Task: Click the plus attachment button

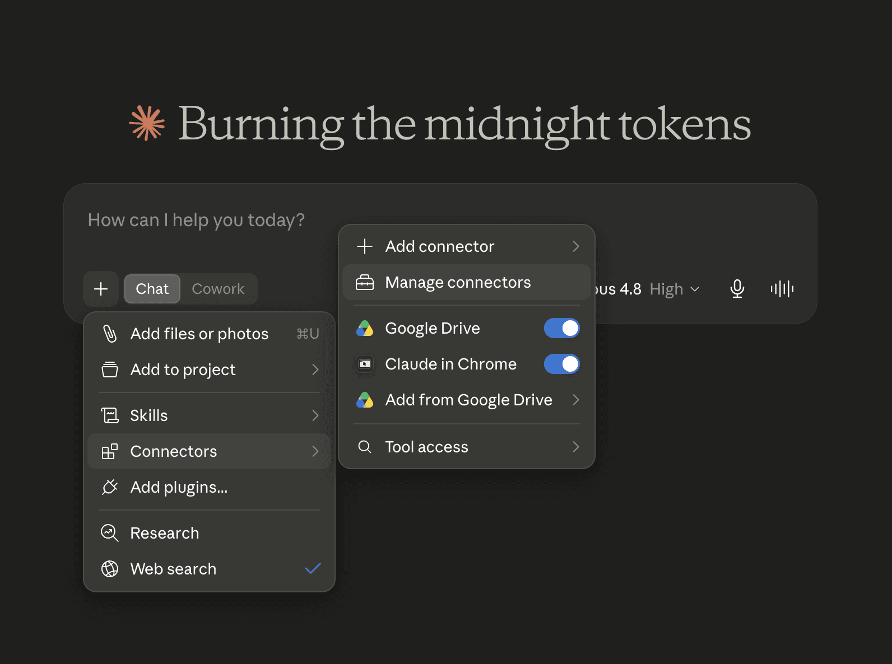Action: point(101,289)
